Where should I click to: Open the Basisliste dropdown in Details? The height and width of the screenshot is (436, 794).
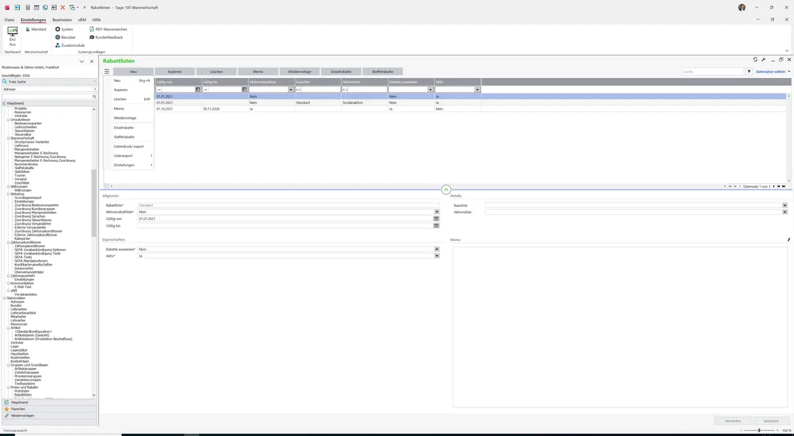point(785,205)
